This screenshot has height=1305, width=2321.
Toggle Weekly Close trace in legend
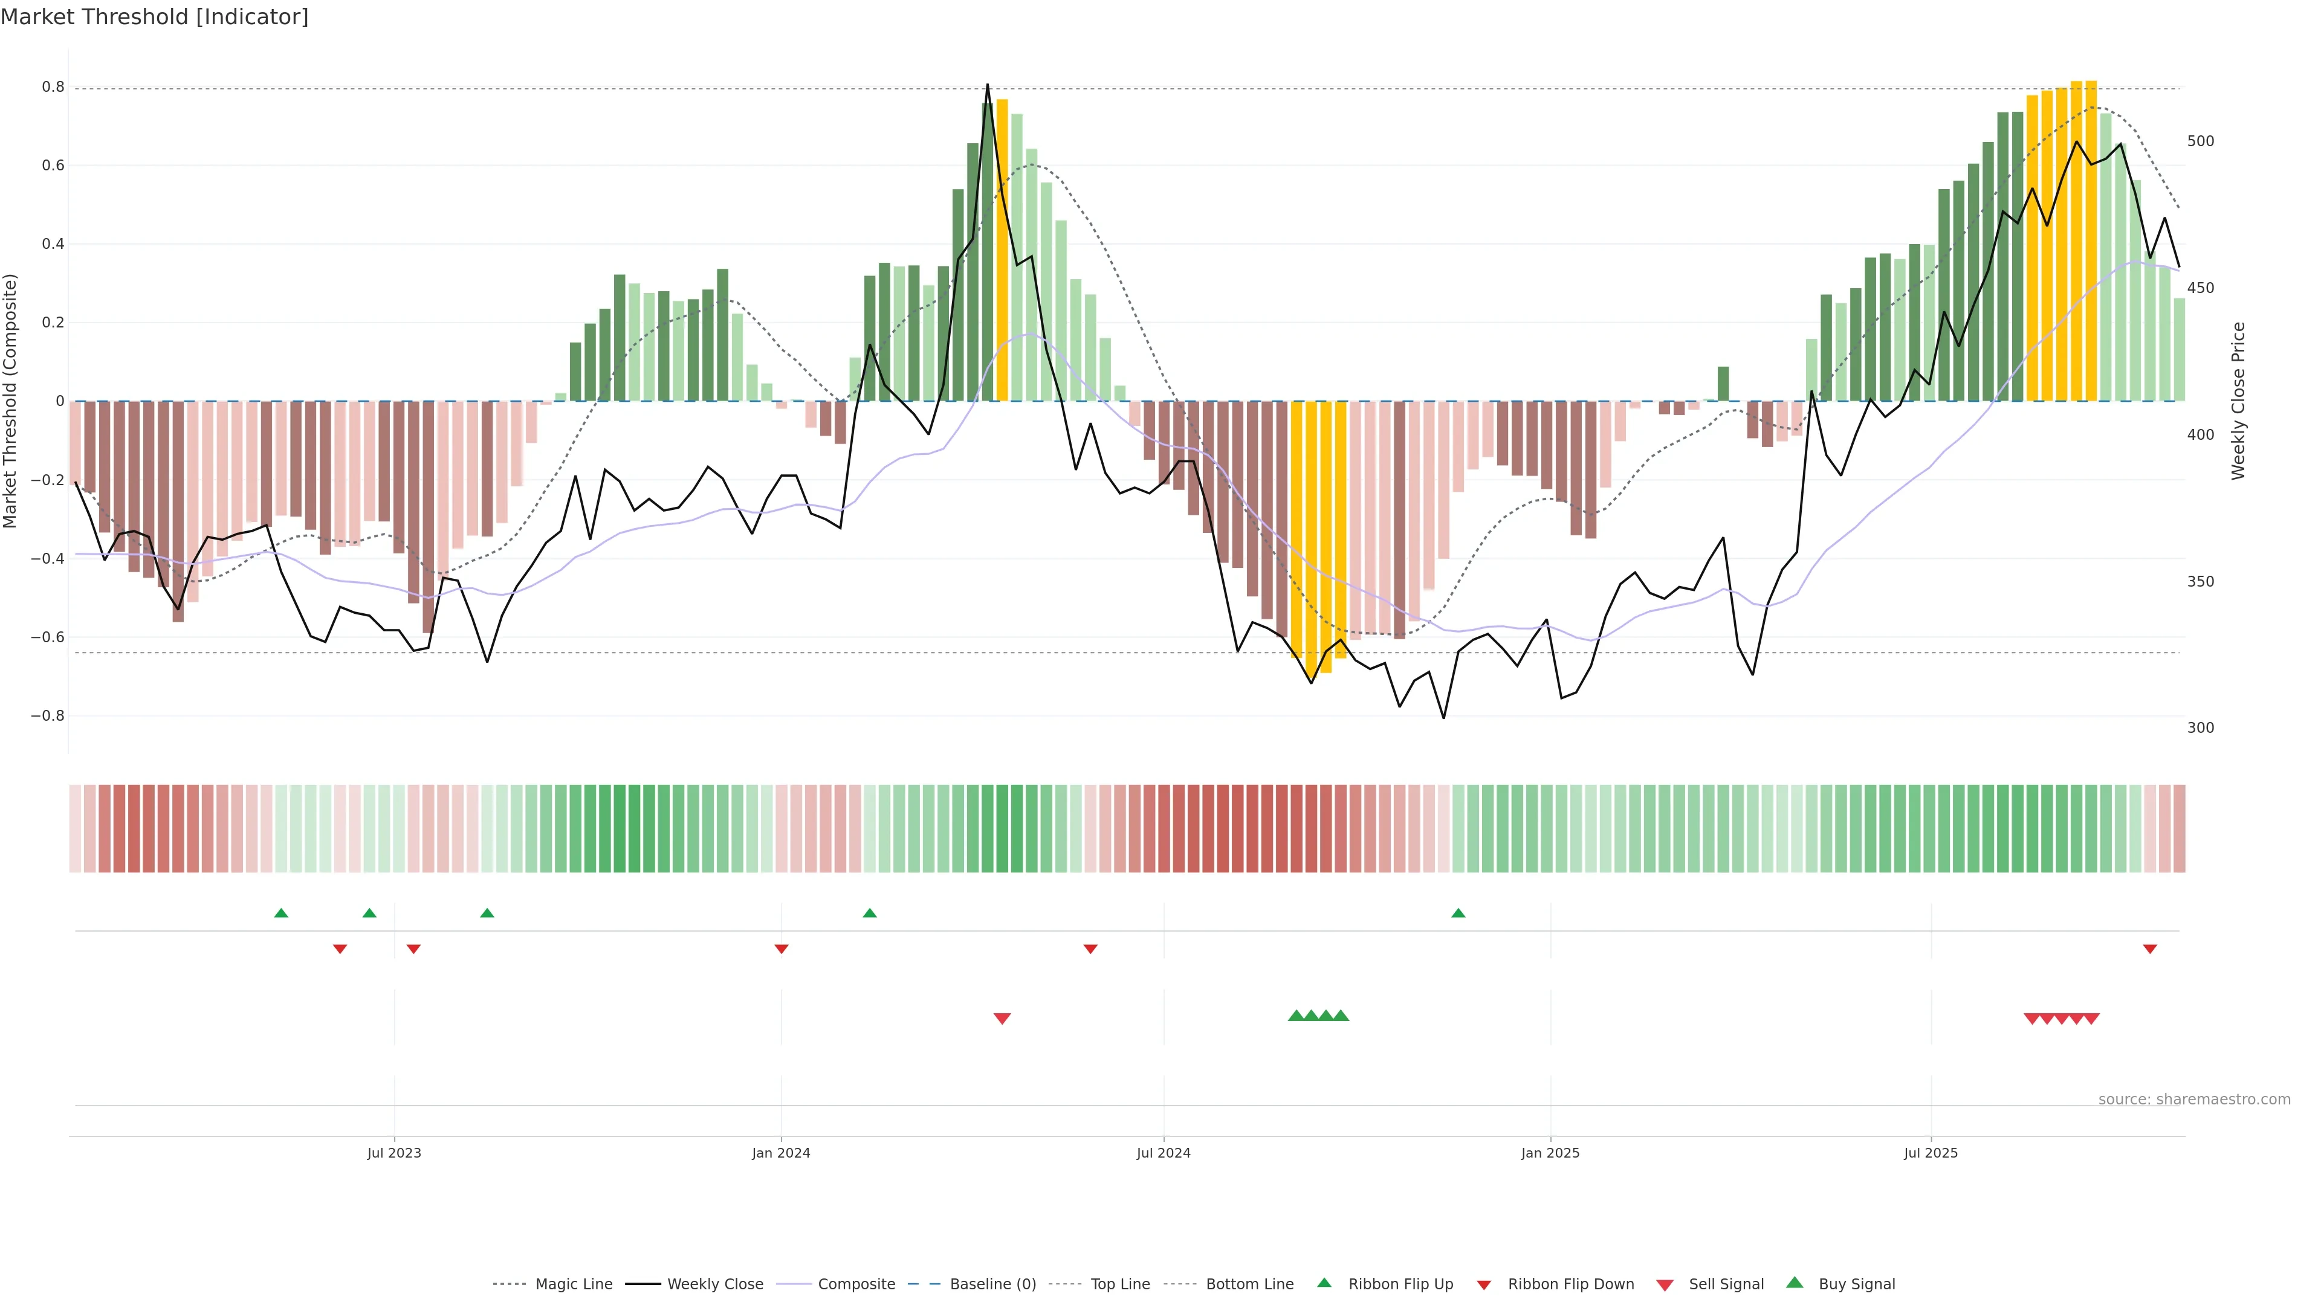714,1284
